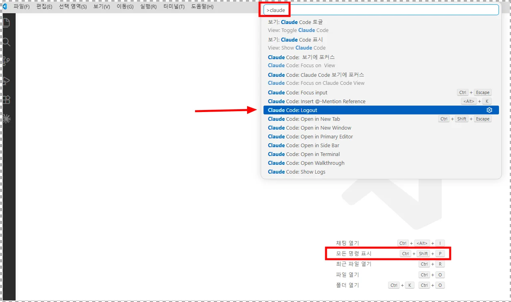Open the Claude Code spark icon in activity bar

point(6,118)
